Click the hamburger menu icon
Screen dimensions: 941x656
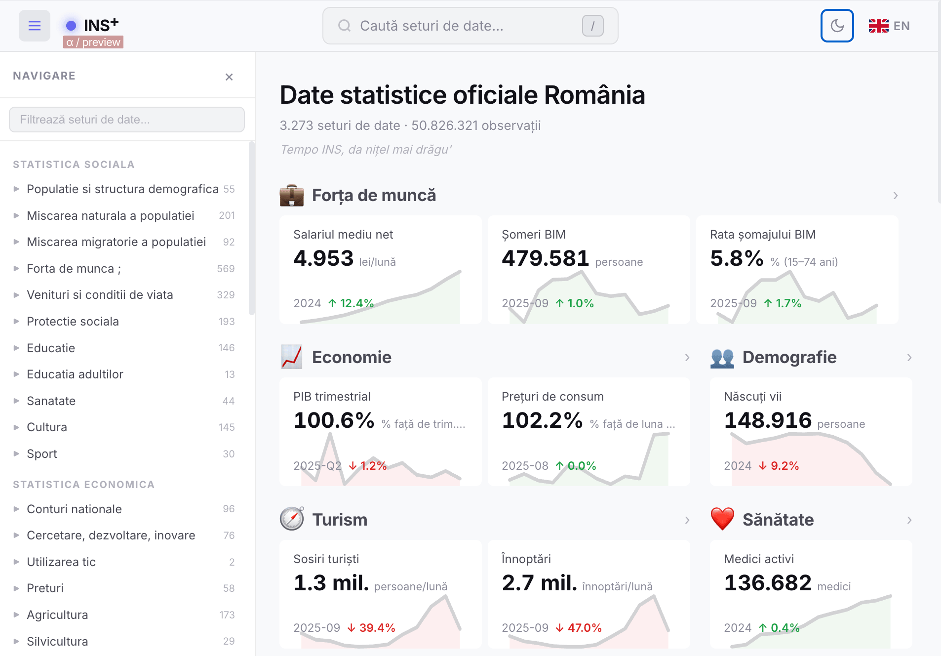point(34,26)
